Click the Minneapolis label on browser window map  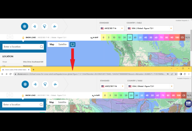point(121,103)
